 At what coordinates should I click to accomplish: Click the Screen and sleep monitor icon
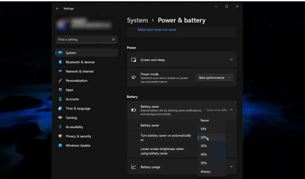(134, 60)
